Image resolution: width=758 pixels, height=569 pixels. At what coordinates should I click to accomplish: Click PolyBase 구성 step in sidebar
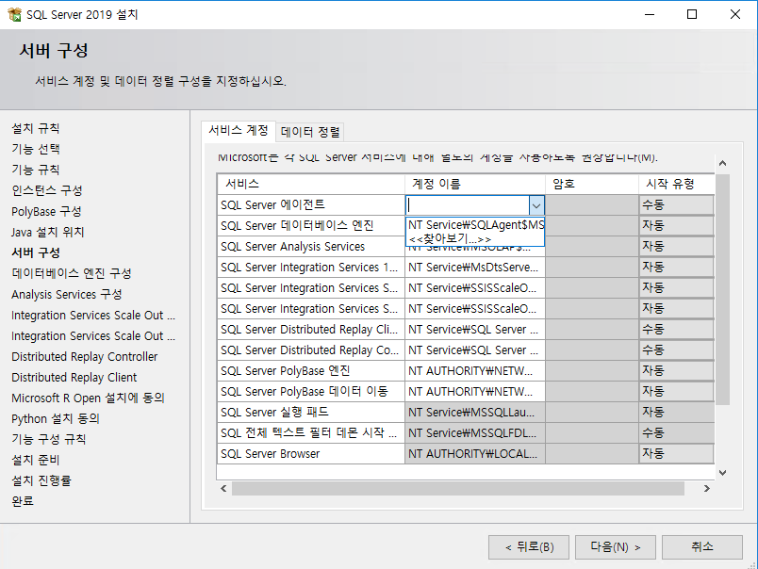pyautogui.click(x=46, y=212)
